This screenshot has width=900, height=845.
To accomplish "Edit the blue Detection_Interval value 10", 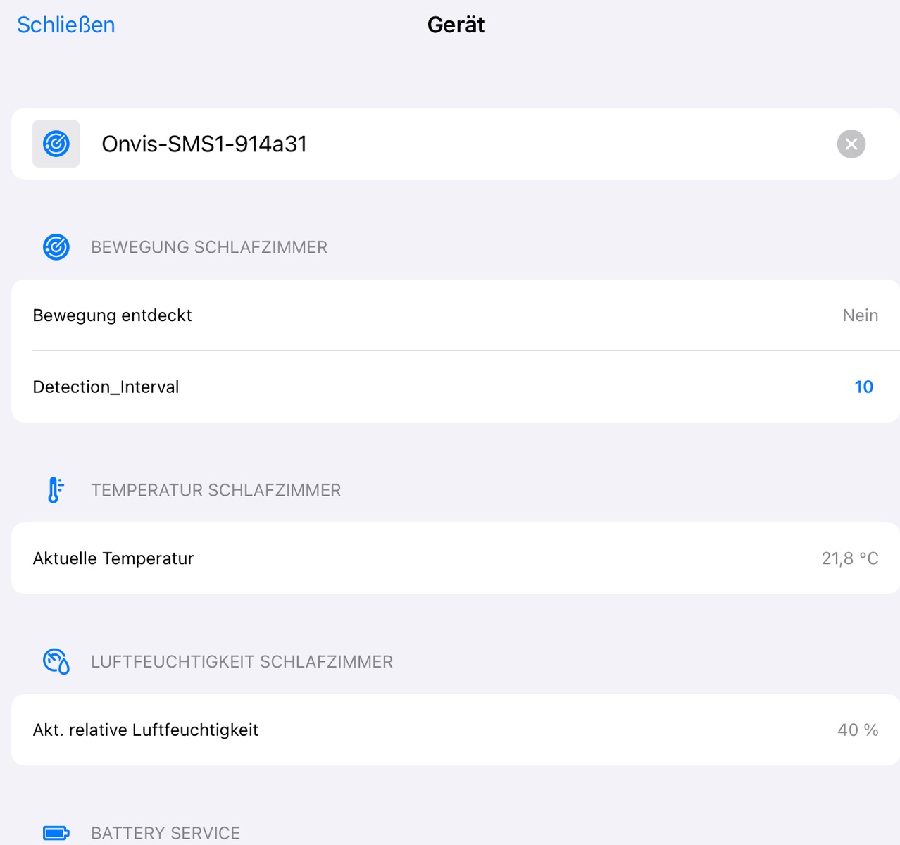I will 863,387.
